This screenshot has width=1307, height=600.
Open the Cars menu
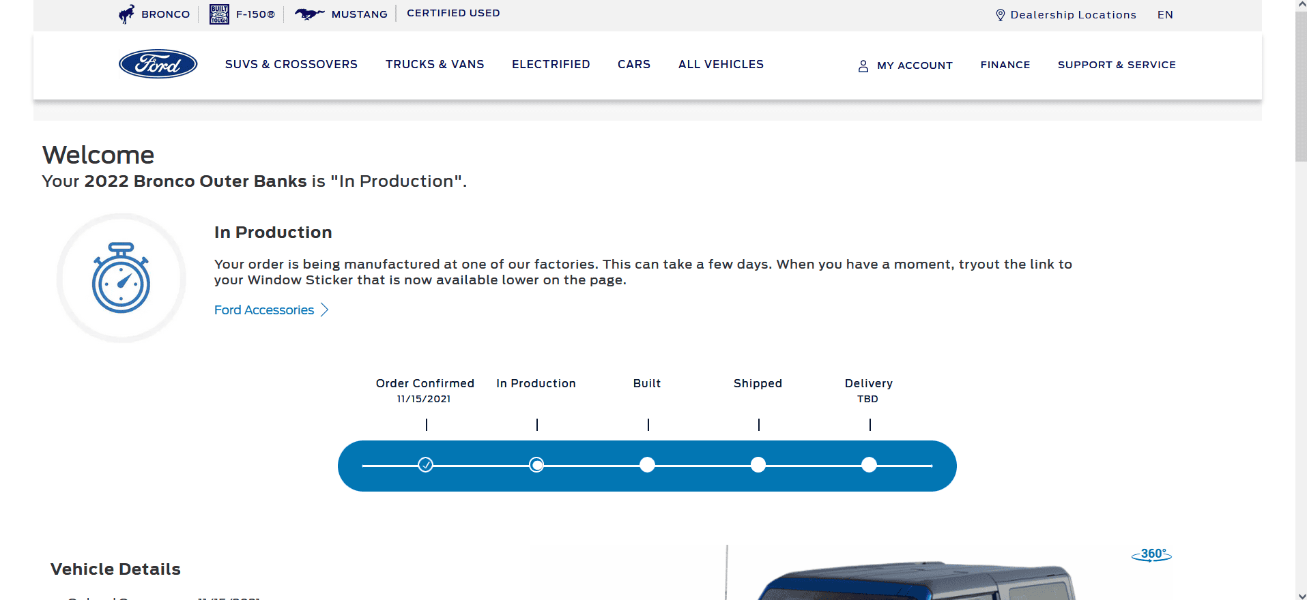coord(634,64)
